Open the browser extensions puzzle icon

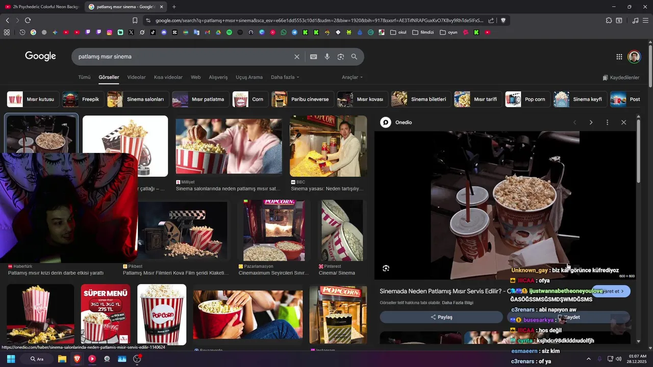[x=609, y=20]
